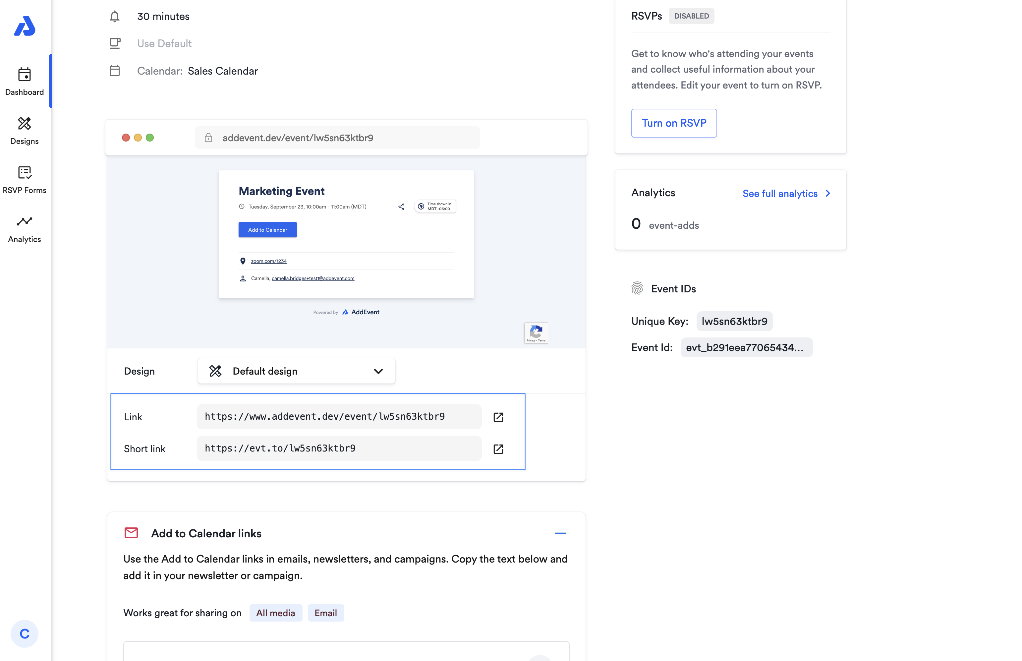The width and height of the screenshot is (1022, 661).
Task: Click the user avatar C icon
Action: point(25,633)
